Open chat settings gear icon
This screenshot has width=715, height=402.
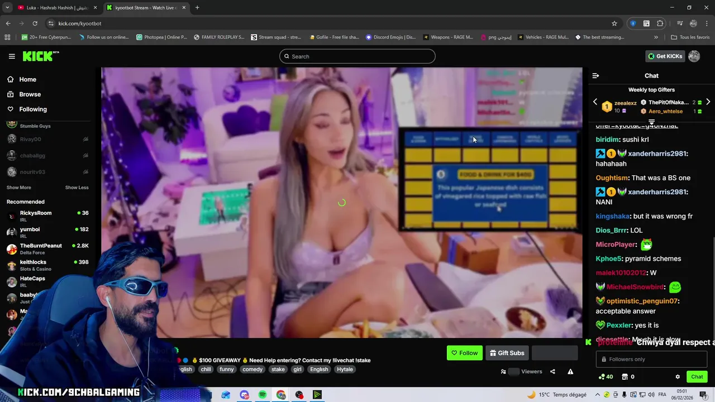(678, 377)
